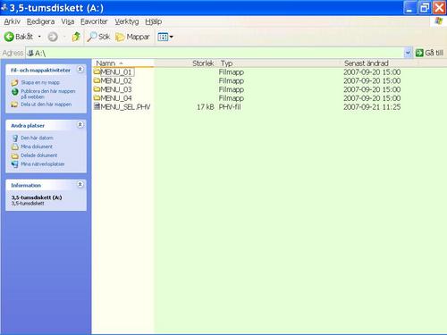Screen dimensions: 447x335
Task: Click the floppy icon in the title bar
Action: point(4,7)
